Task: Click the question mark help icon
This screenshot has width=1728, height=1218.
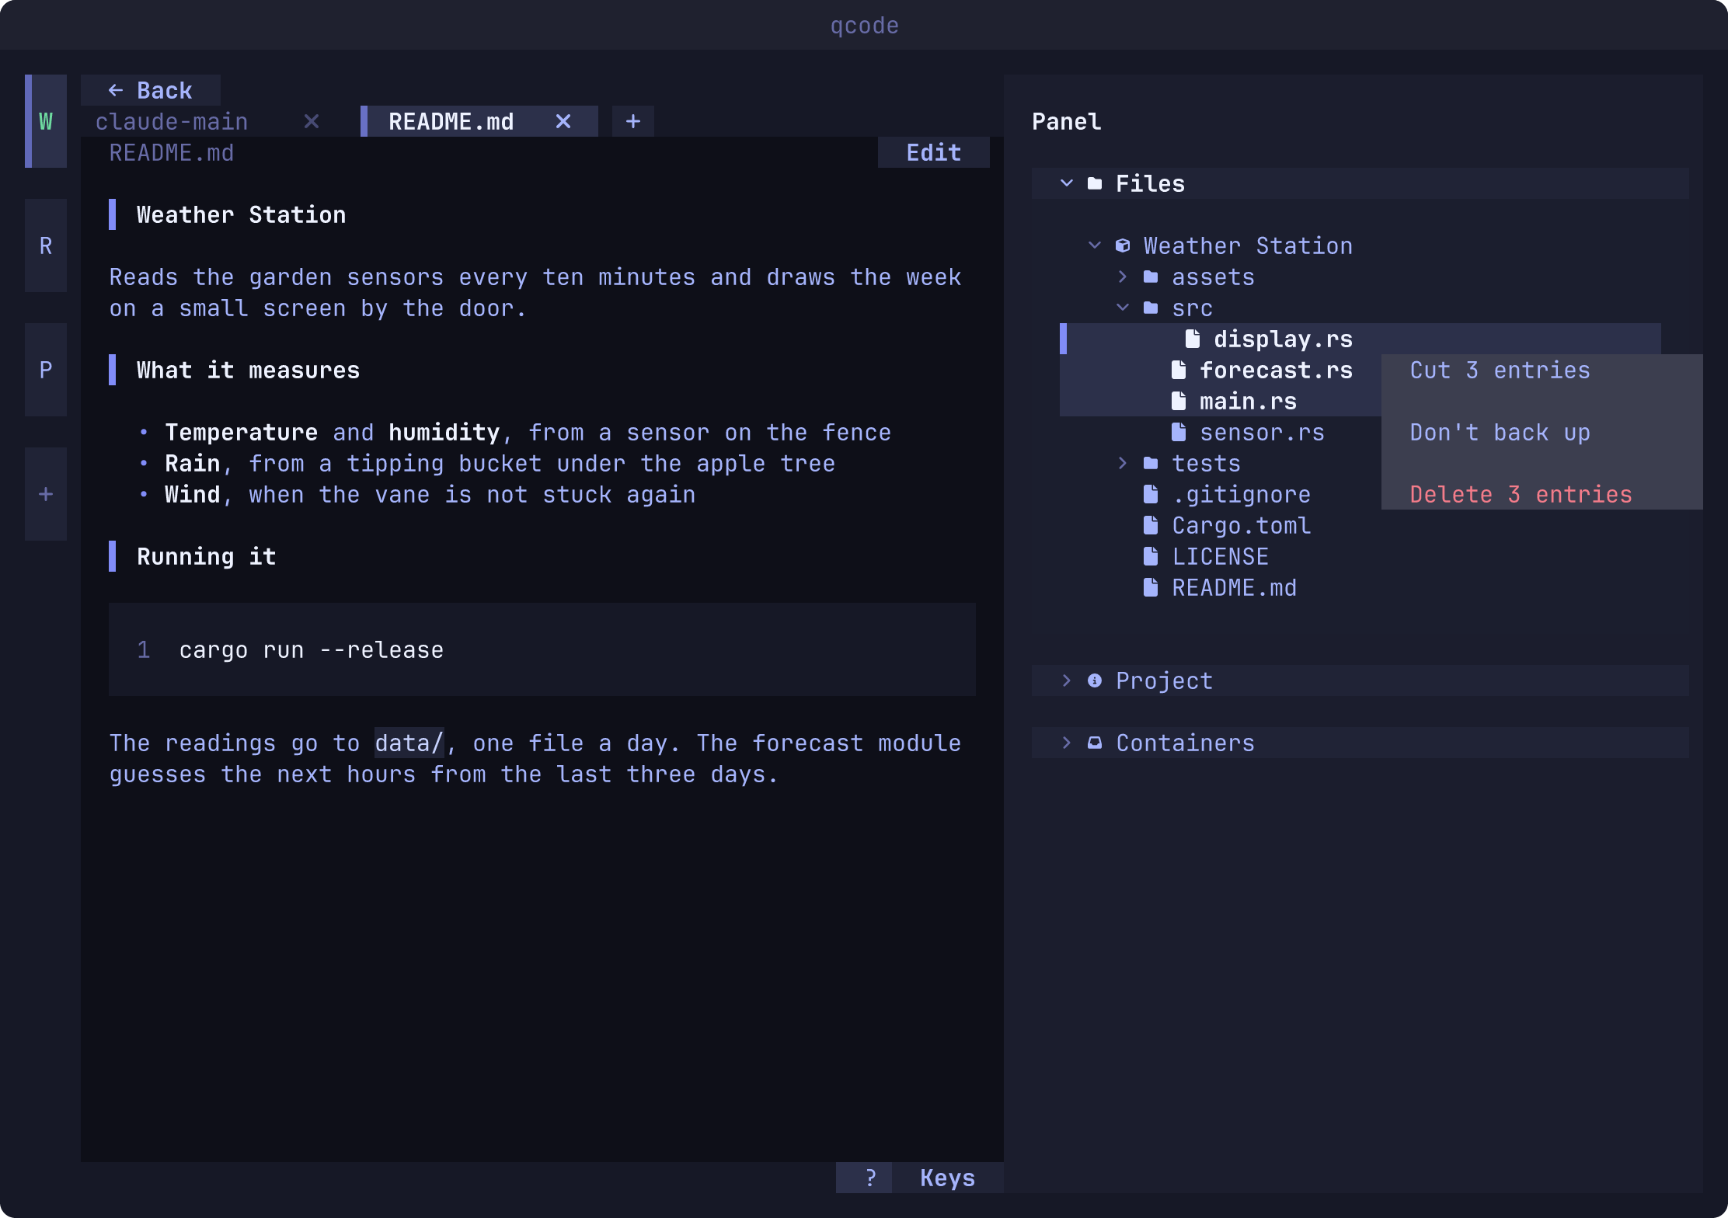Action: coord(871,1178)
